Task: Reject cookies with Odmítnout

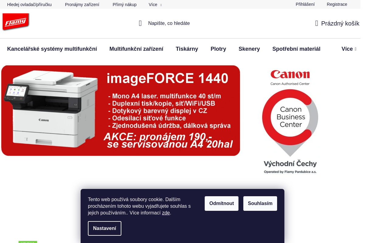Action: pos(221,204)
